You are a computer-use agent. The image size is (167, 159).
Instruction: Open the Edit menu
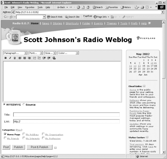click(x=12, y=7)
